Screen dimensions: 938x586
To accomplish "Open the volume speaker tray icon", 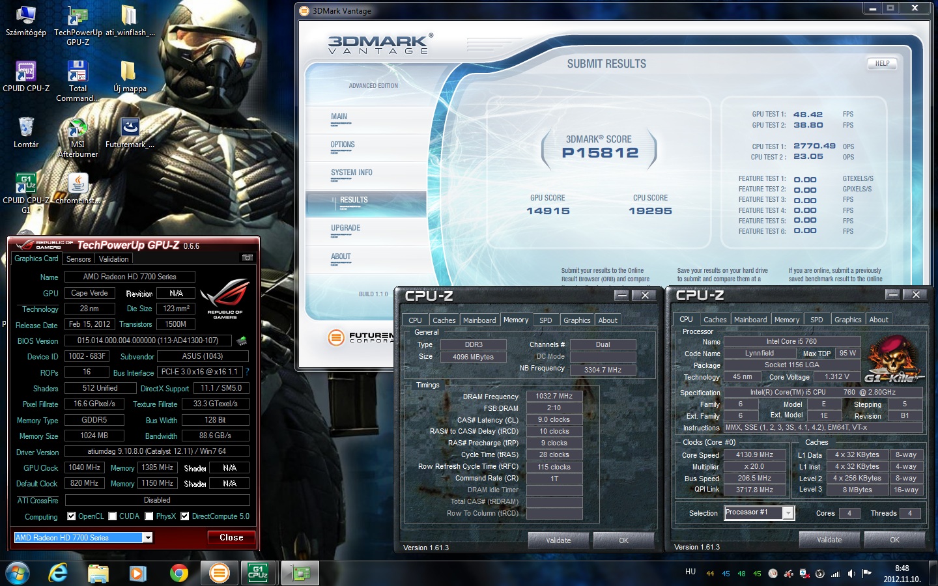I will click(x=851, y=574).
